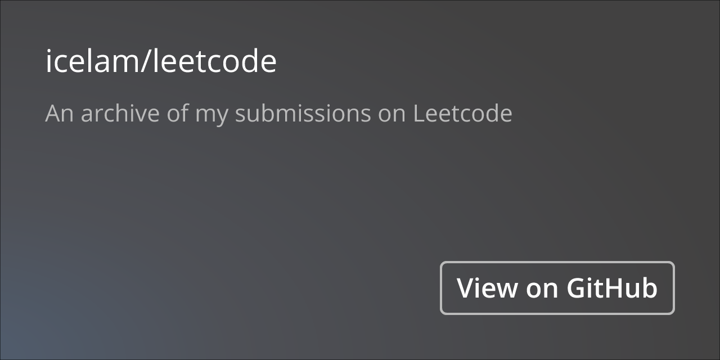Click the letter "V" of View on GitHub
Viewport: 720px width, 360px height.
(466, 288)
